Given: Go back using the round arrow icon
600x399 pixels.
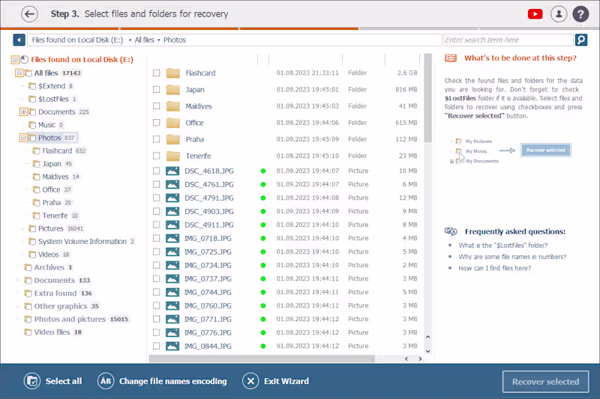Looking at the screenshot, I should point(29,14).
